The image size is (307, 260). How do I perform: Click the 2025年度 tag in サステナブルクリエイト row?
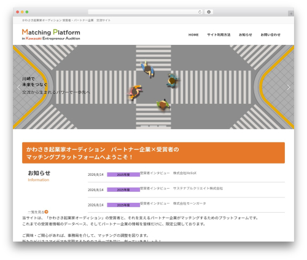(123, 190)
